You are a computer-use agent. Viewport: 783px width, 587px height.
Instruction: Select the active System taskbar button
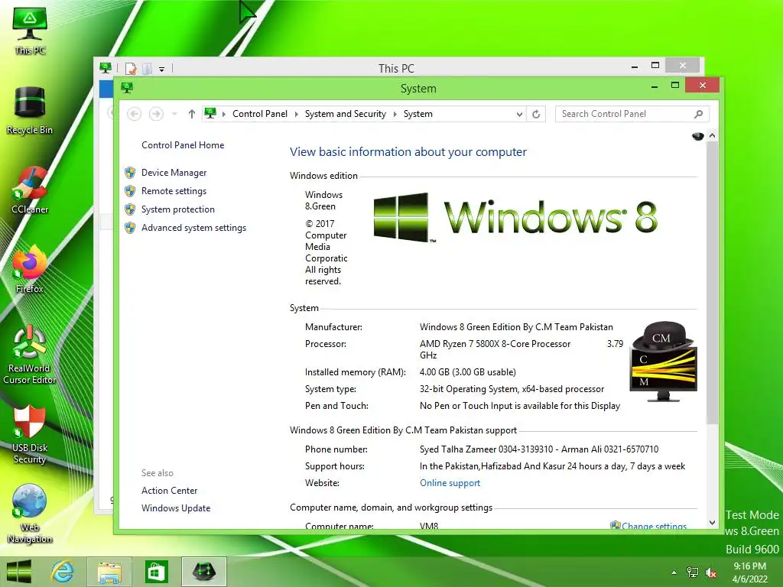[203, 572]
